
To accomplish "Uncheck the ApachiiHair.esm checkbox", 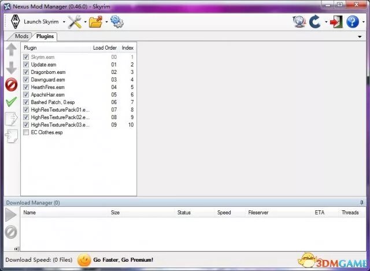I will point(26,95).
